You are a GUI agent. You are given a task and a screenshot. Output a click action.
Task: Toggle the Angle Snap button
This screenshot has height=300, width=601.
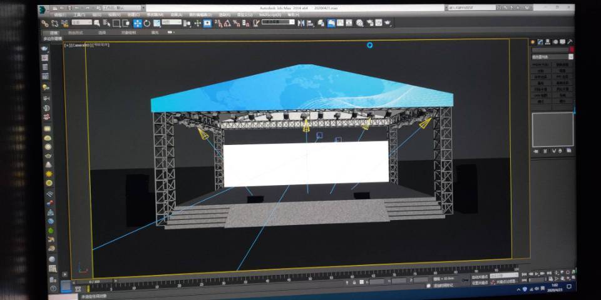point(227,23)
